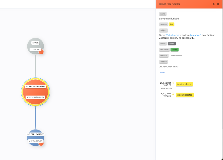223x160 pixels.
Task: Click the 'incident closed' timeline event
Action: [x=184, y=84]
